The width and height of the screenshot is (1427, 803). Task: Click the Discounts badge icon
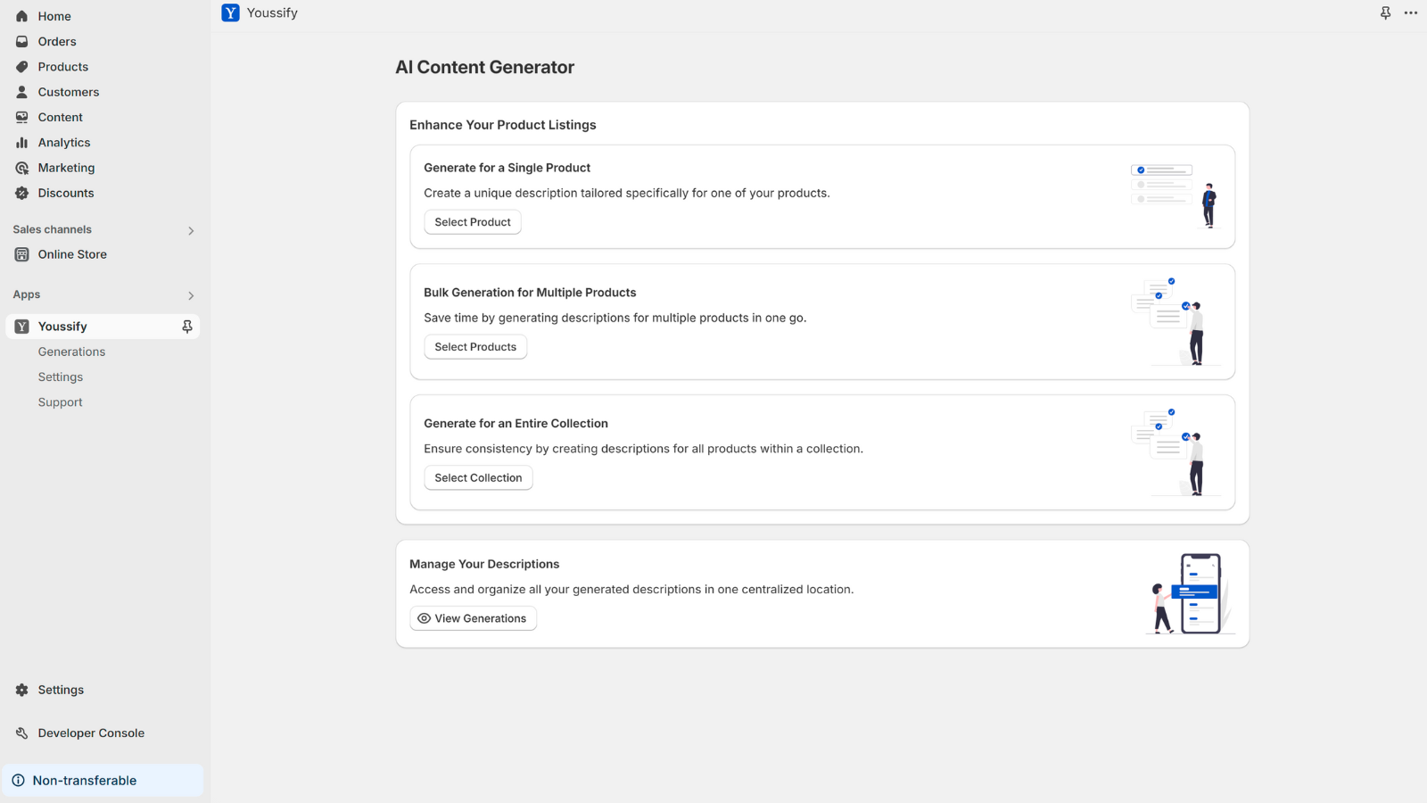click(x=22, y=193)
